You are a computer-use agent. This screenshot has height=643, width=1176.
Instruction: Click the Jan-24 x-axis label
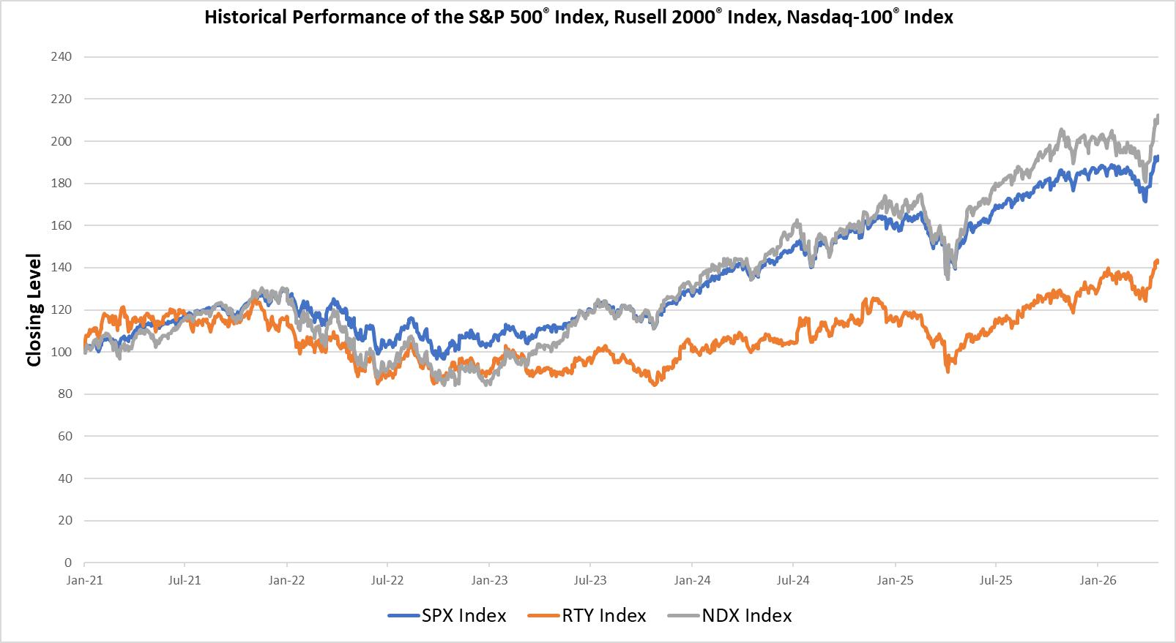click(x=691, y=580)
